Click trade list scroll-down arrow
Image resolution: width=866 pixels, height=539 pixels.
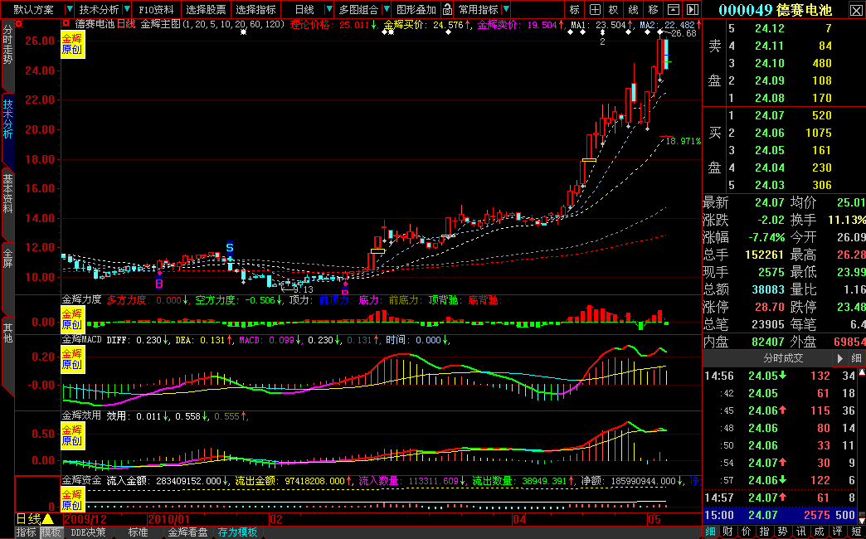tap(862, 520)
